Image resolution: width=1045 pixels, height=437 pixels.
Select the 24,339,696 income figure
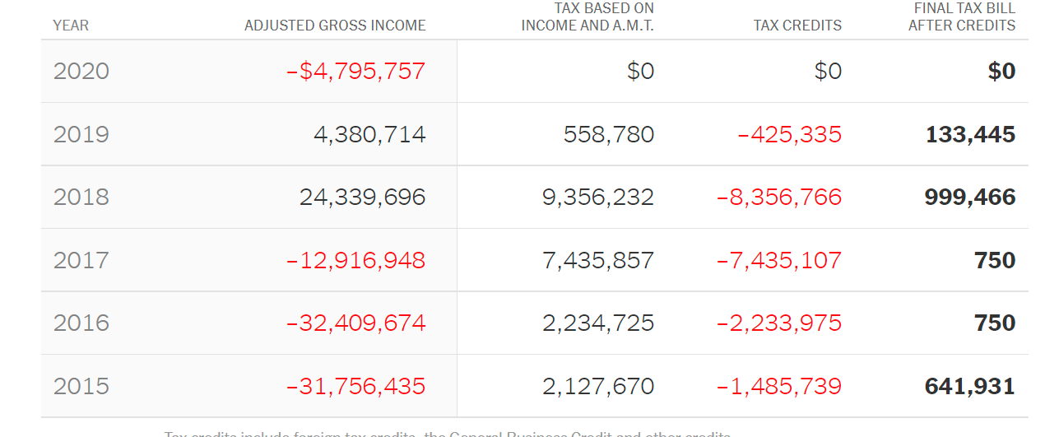(x=362, y=197)
